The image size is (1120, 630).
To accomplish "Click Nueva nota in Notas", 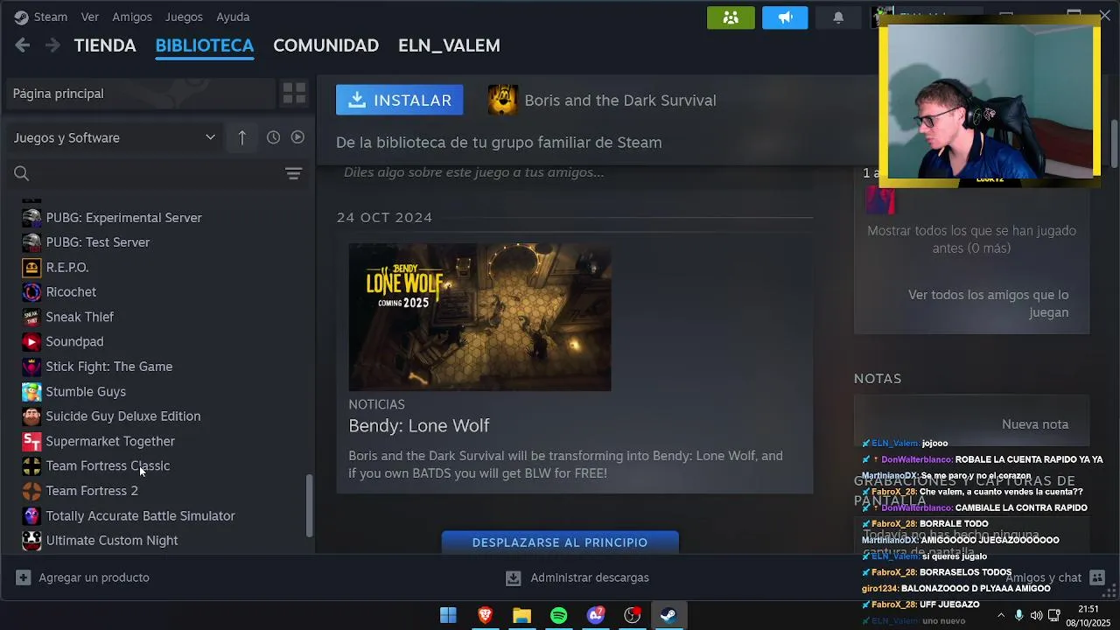I will pos(1035,424).
